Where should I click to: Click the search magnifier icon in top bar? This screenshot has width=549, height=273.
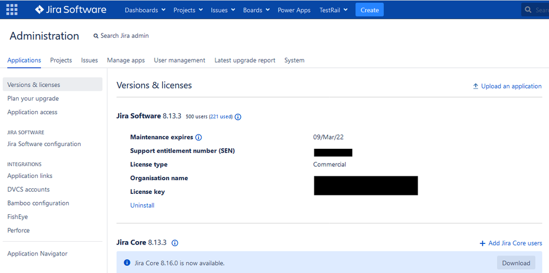[x=528, y=10]
